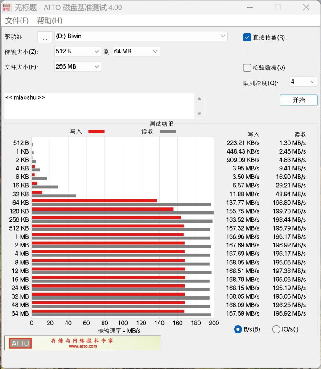Click the 开始 start button
321x369 pixels.
(299, 100)
